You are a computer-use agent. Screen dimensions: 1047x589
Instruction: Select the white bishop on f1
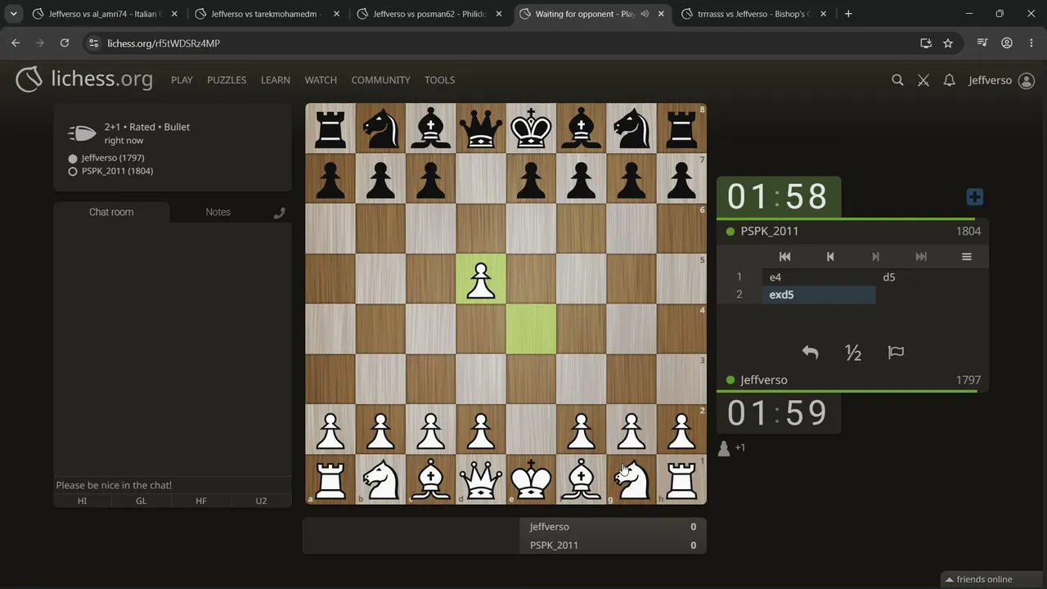[x=582, y=479]
